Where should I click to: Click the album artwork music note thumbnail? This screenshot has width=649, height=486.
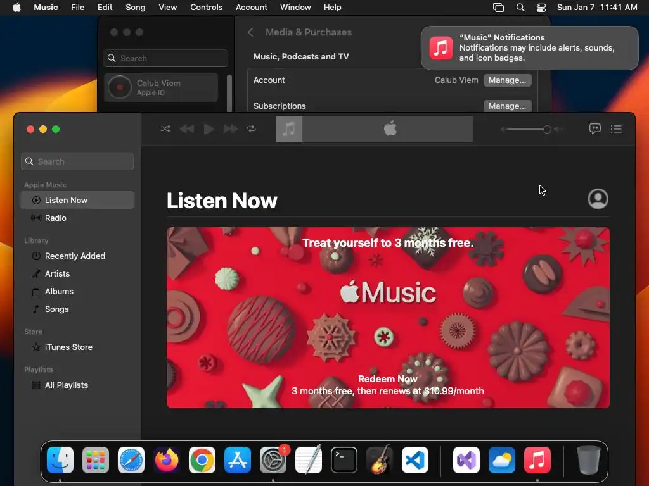289,129
